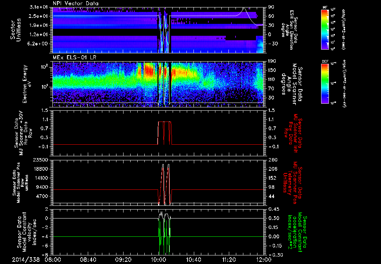Click the NPI Vector Data title
Viewport: 381px width, 264px height.
click(76, 3)
